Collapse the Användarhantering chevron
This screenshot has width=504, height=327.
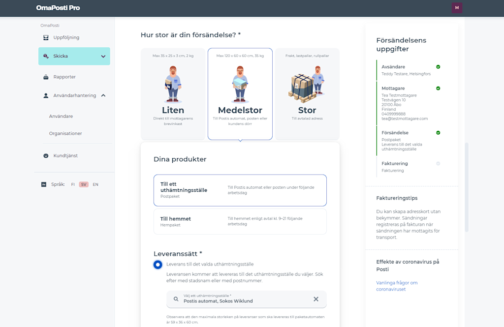point(103,95)
